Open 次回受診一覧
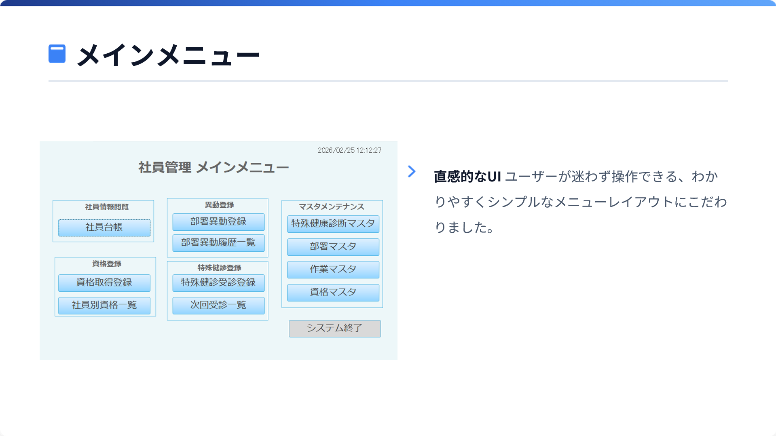The image size is (776, 436). [x=218, y=305]
